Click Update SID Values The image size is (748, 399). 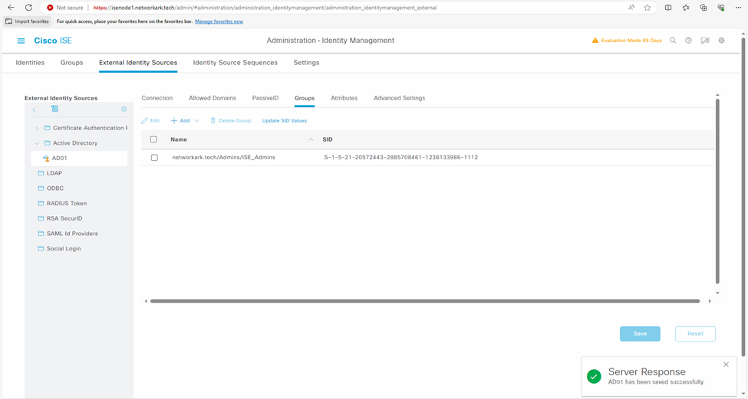pyautogui.click(x=284, y=121)
